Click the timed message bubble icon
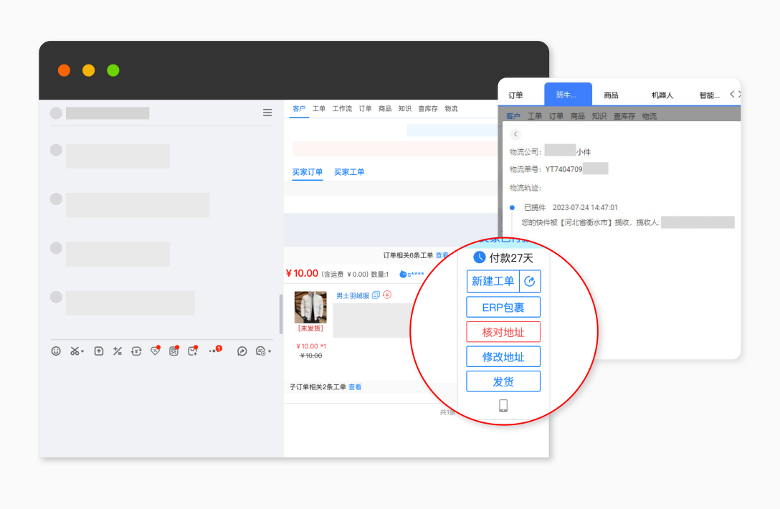The width and height of the screenshot is (780, 509). tap(261, 351)
